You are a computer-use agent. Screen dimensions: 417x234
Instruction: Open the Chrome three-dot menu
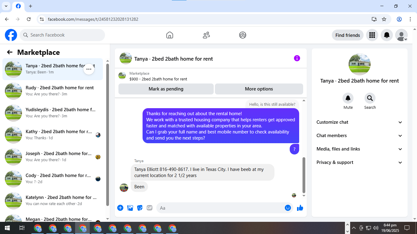pyautogui.click(x=410, y=19)
